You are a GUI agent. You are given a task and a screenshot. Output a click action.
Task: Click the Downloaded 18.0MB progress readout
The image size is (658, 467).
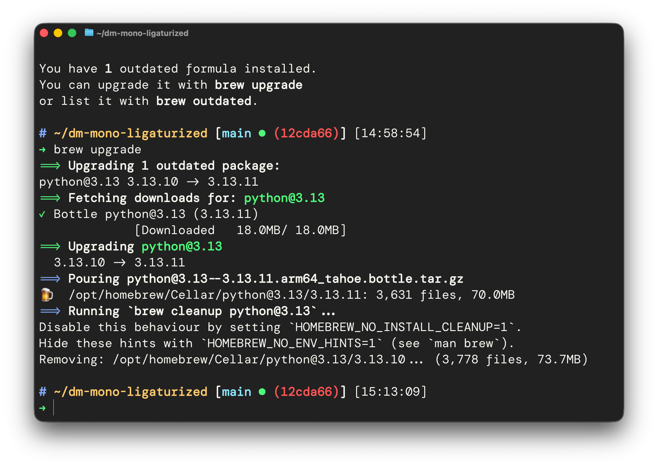241,230
